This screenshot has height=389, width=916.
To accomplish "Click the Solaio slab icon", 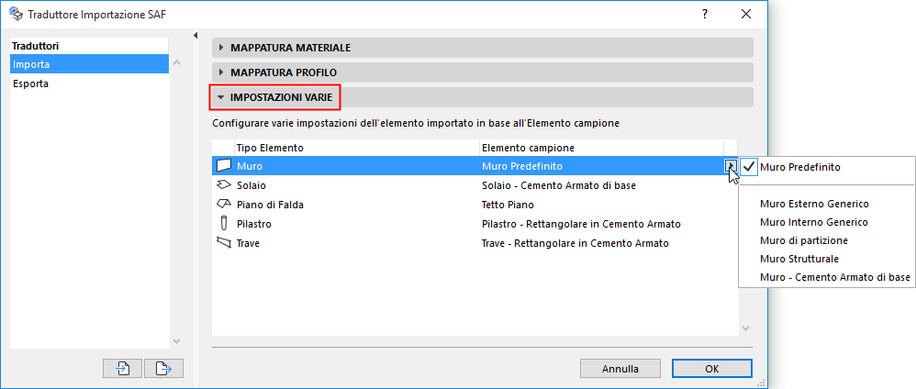I will (222, 185).
